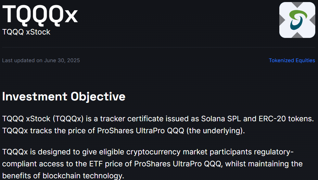Click "(TQQQx)" in parentheses
The image size is (318, 180).
[x=68, y=119]
